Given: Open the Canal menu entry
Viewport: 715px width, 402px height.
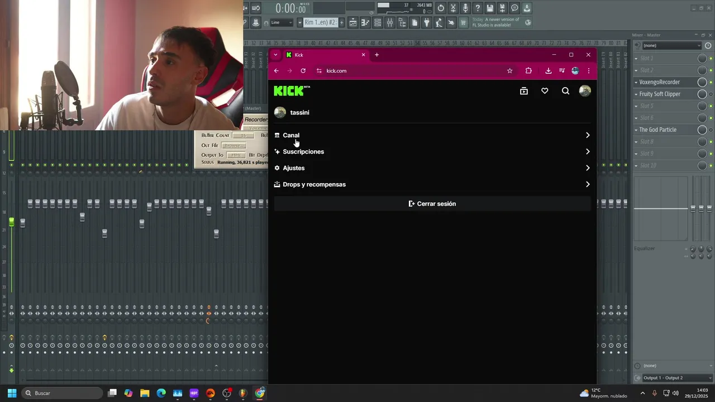Looking at the screenshot, I should coord(432,135).
